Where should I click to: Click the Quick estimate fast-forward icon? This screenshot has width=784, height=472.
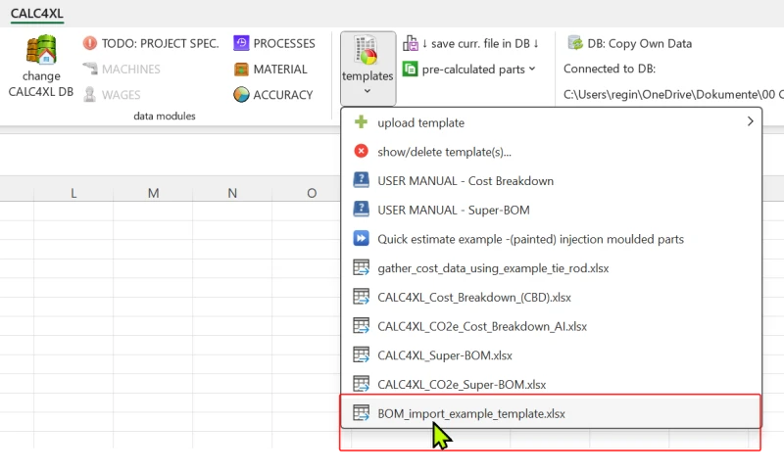pyautogui.click(x=361, y=238)
